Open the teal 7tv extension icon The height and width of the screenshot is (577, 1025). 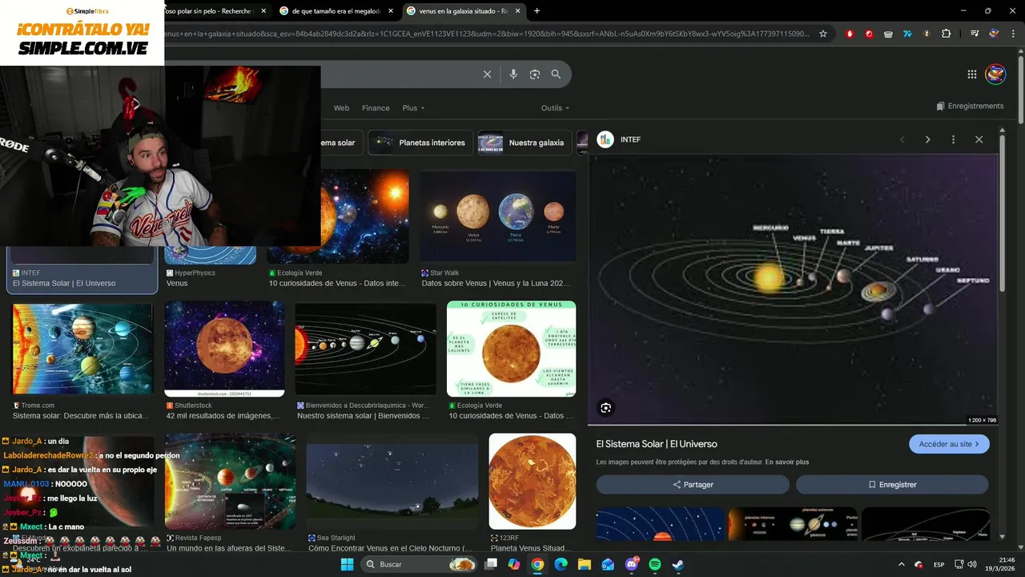907,34
